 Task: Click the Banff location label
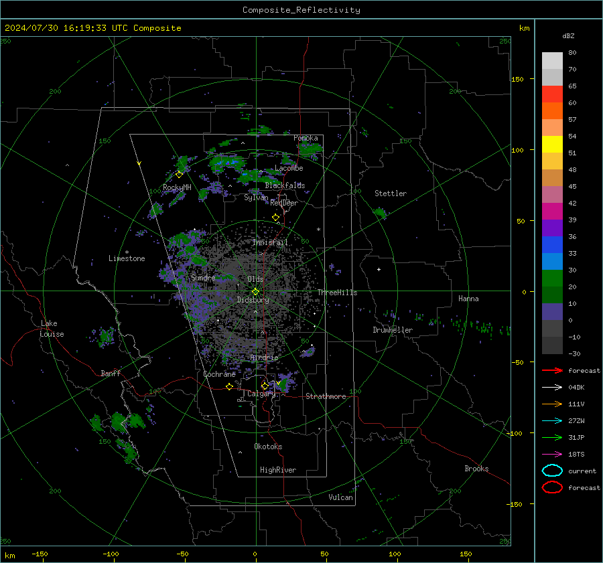111,374
